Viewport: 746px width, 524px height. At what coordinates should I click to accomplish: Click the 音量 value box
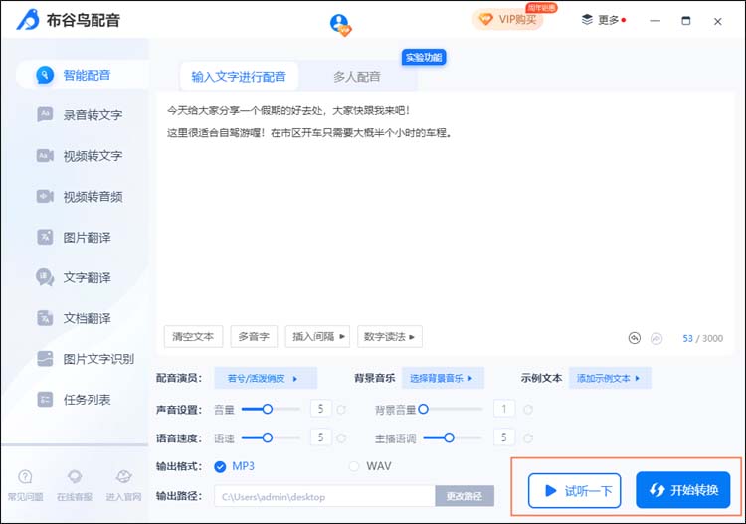point(320,409)
